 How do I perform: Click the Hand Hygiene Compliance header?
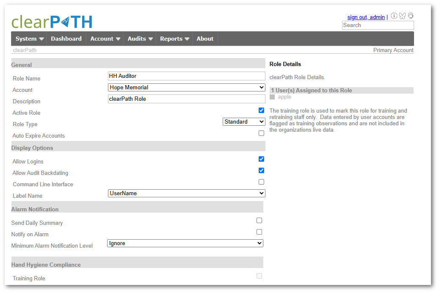pyautogui.click(x=137, y=263)
